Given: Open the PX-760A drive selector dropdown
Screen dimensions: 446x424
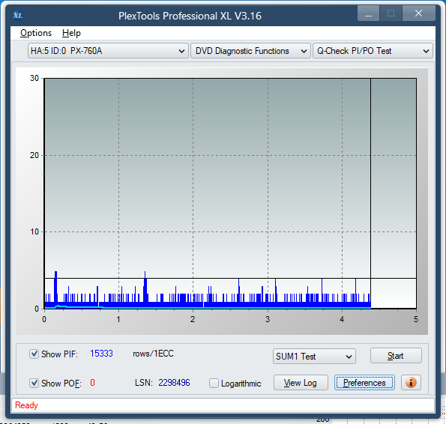Looking at the screenshot, I should [108, 51].
